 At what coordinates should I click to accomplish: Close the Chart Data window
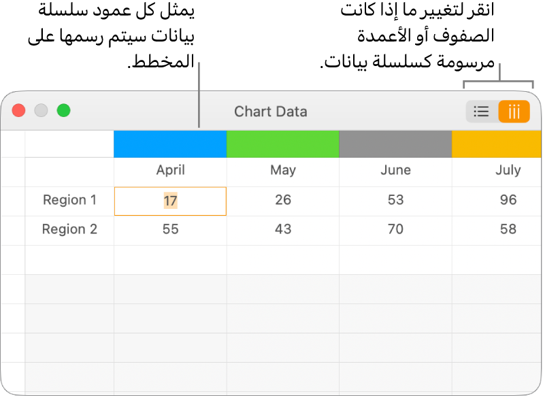click(x=19, y=111)
